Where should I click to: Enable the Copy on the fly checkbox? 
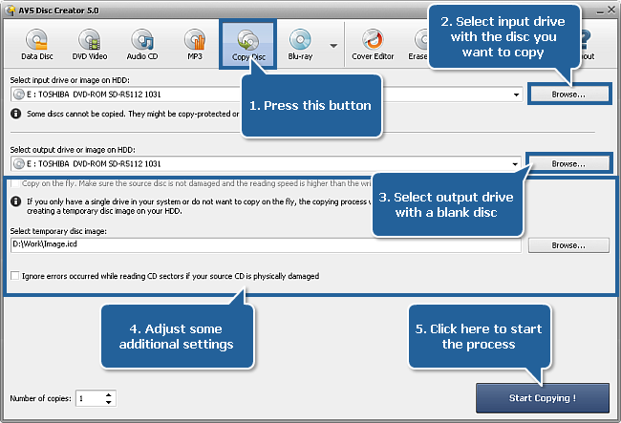coord(14,183)
